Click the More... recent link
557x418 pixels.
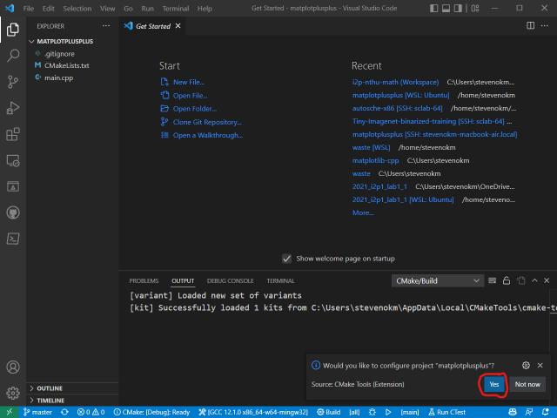(x=363, y=212)
